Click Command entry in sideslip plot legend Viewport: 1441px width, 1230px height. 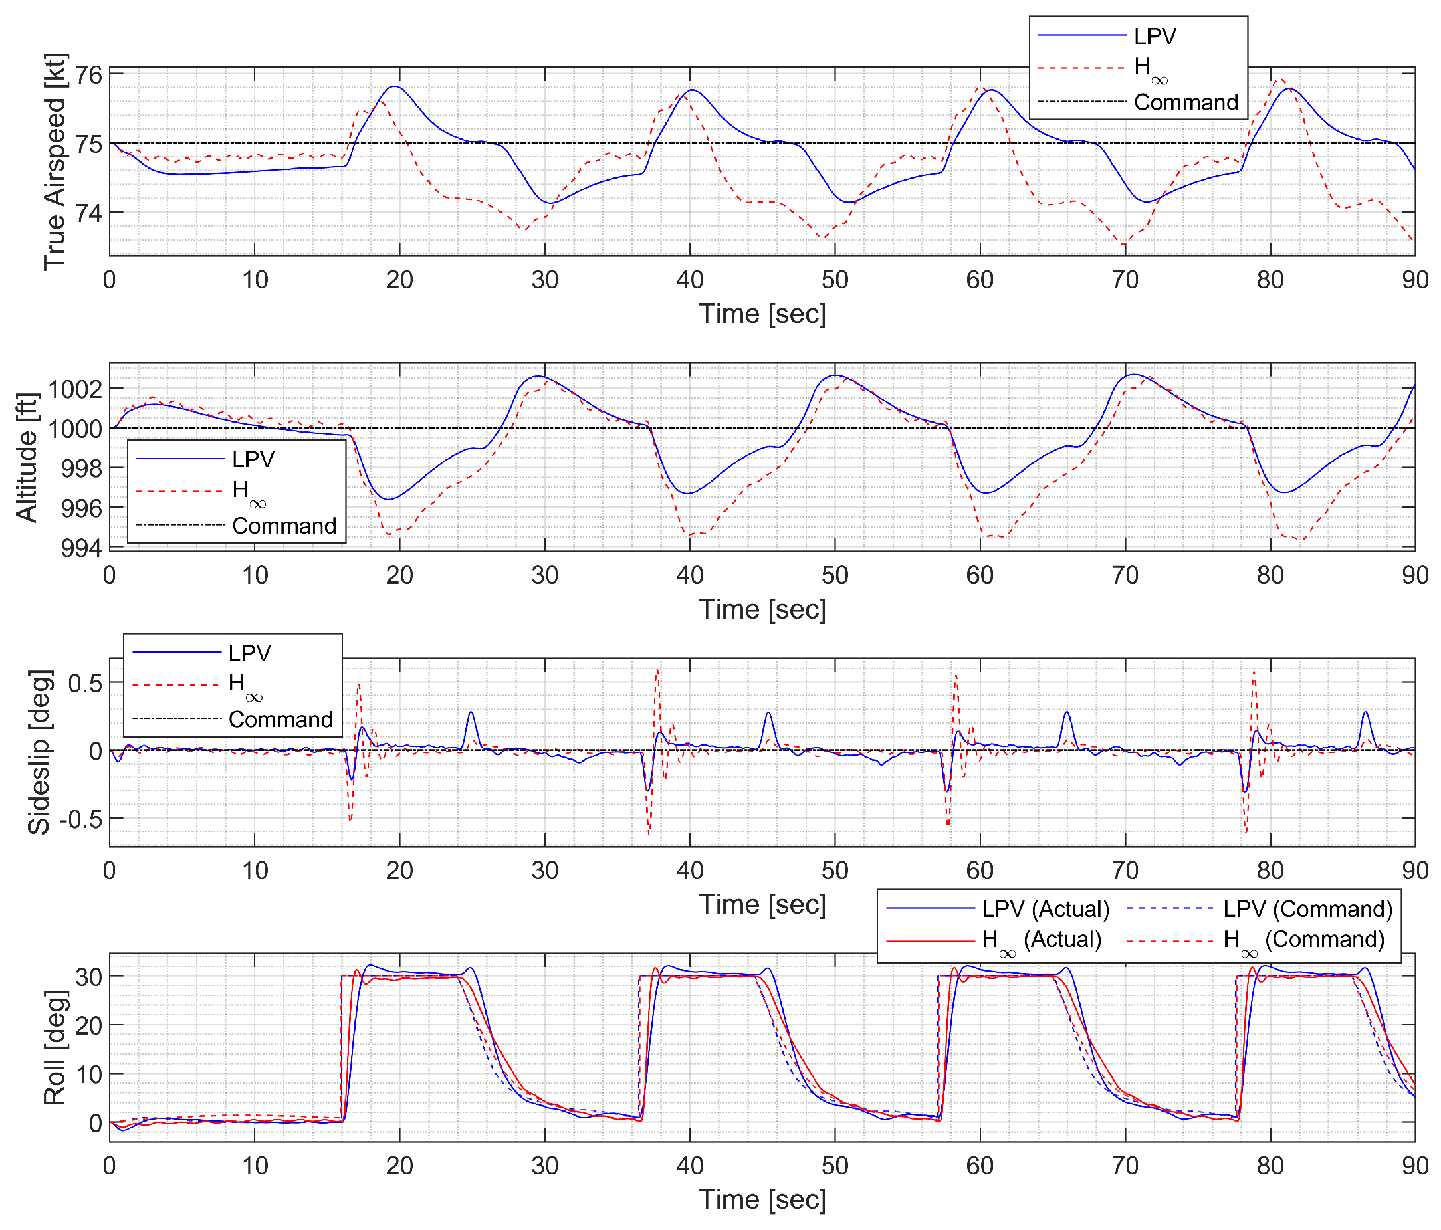pyautogui.click(x=280, y=719)
